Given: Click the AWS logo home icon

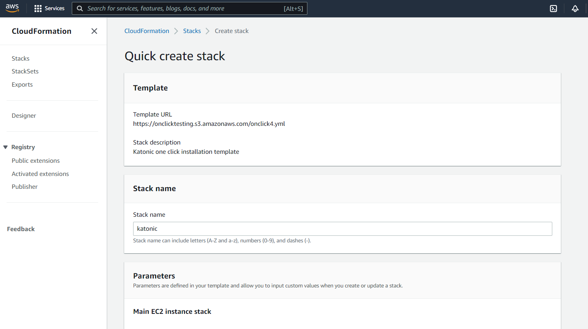Looking at the screenshot, I should pyautogui.click(x=12, y=8).
